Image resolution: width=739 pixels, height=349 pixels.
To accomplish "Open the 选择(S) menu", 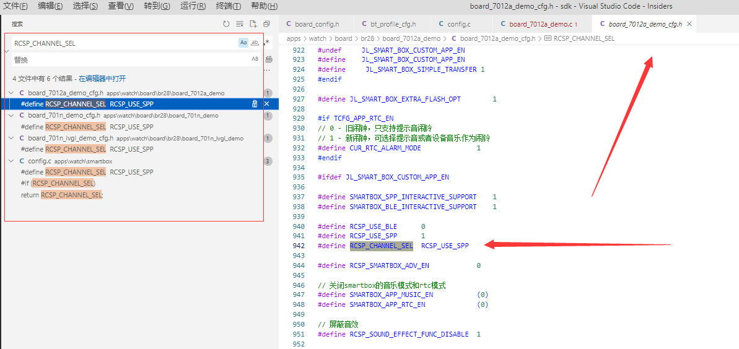I will [85, 6].
